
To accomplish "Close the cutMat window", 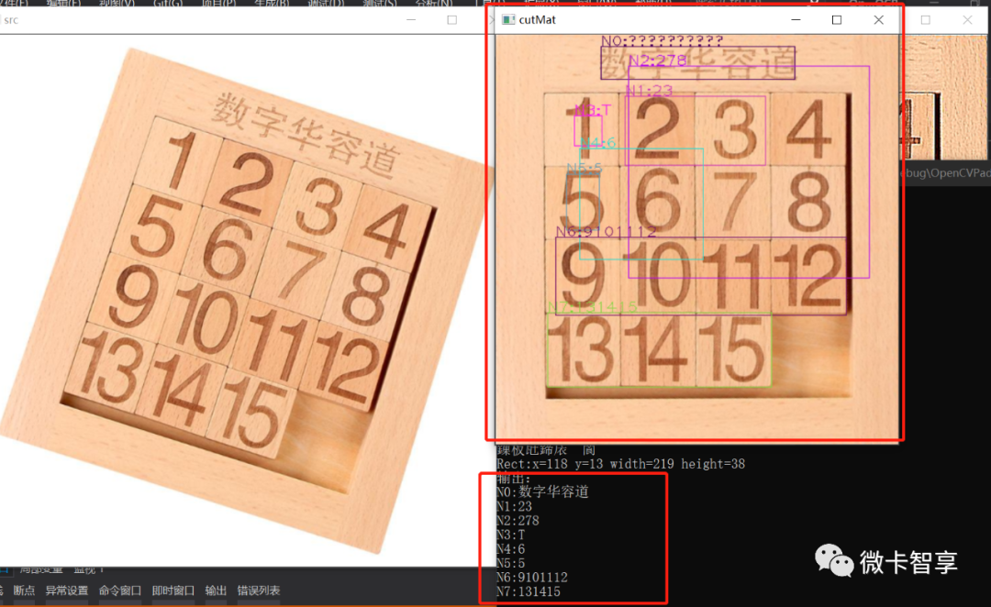I will tap(878, 19).
